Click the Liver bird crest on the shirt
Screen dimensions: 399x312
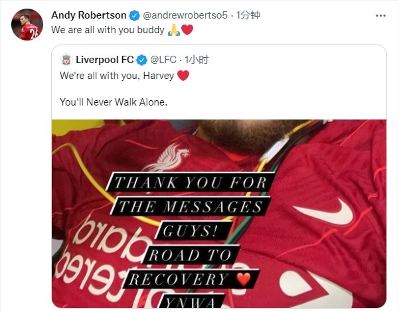[167, 157]
